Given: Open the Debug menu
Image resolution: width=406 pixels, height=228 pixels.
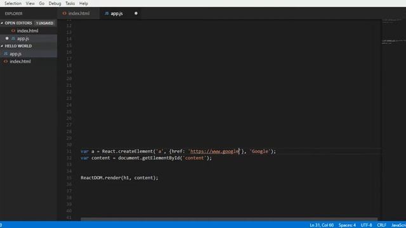Looking at the screenshot, I should (55, 3).
